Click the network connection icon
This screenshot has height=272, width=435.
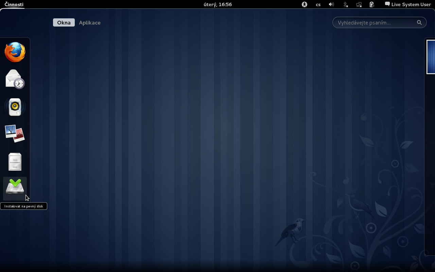[x=359, y=4]
